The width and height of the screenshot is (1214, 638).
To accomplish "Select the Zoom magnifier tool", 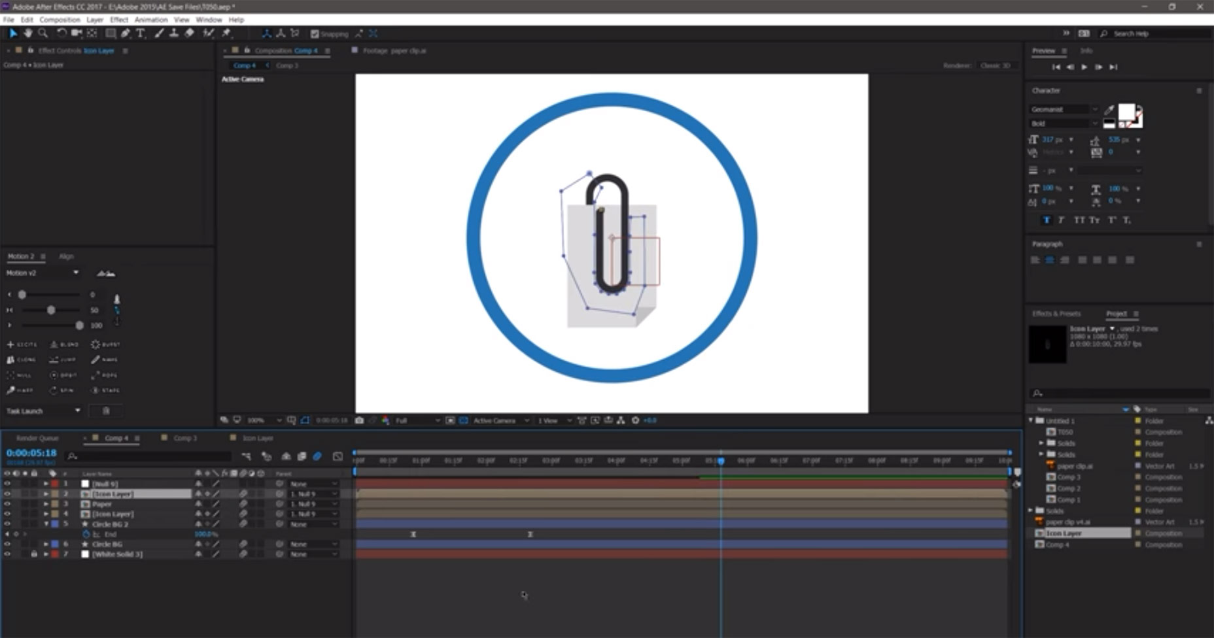I will (x=43, y=33).
